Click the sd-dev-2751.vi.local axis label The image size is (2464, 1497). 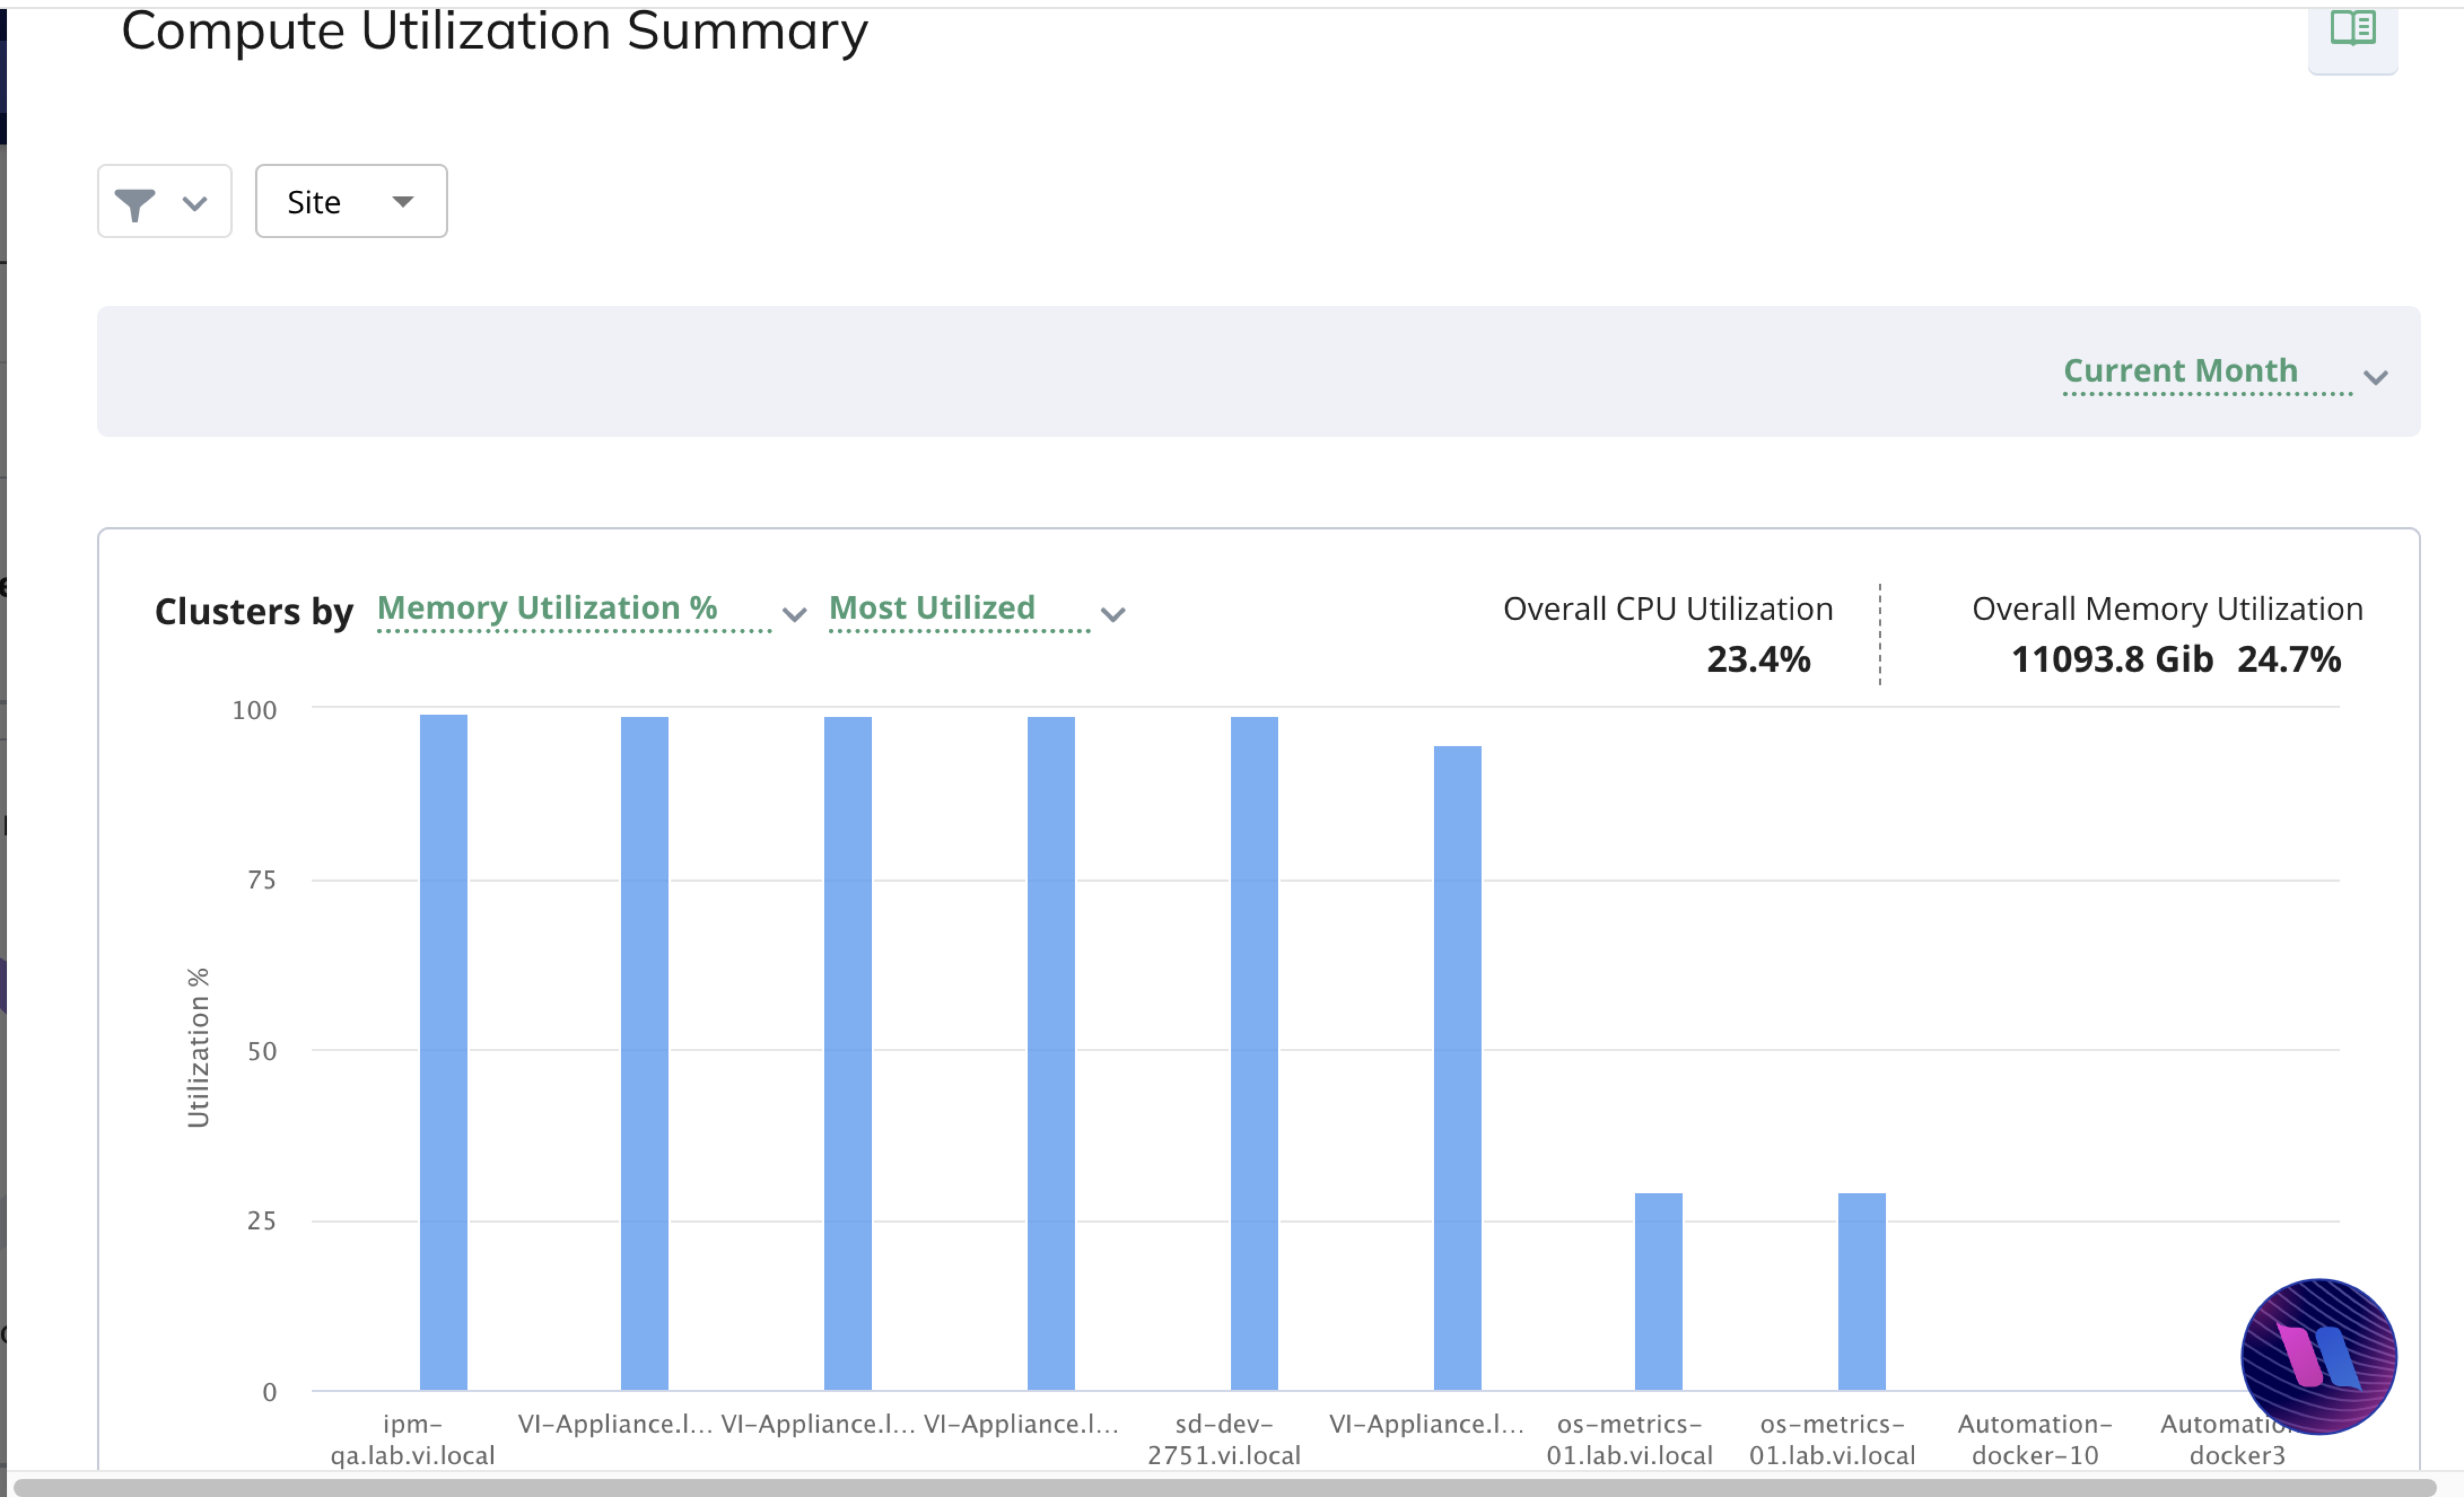1224,1439
